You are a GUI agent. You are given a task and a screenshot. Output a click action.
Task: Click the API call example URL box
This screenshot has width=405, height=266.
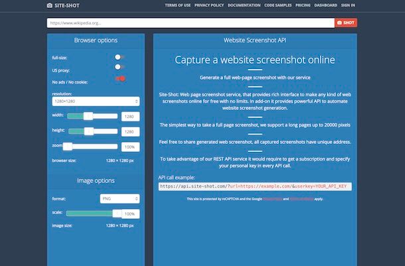pos(255,186)
